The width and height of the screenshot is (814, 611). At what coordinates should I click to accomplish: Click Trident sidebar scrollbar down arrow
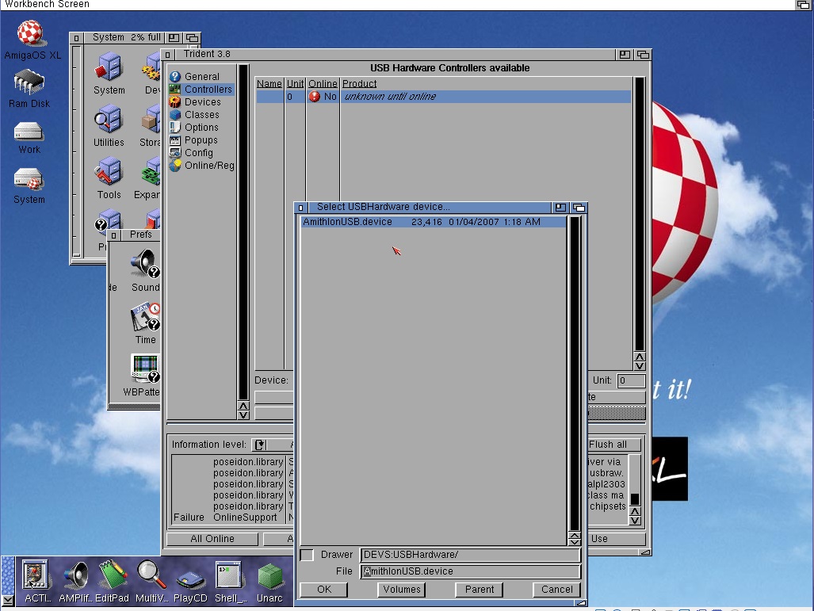[243, 414]
